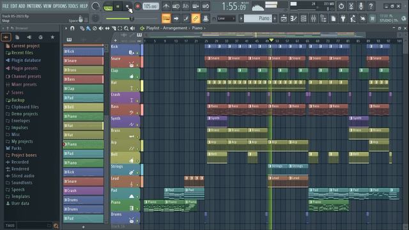This screenshot has width=409, height=230.
Task: Open the EDIT menu
Action: [x=14, y=6]
